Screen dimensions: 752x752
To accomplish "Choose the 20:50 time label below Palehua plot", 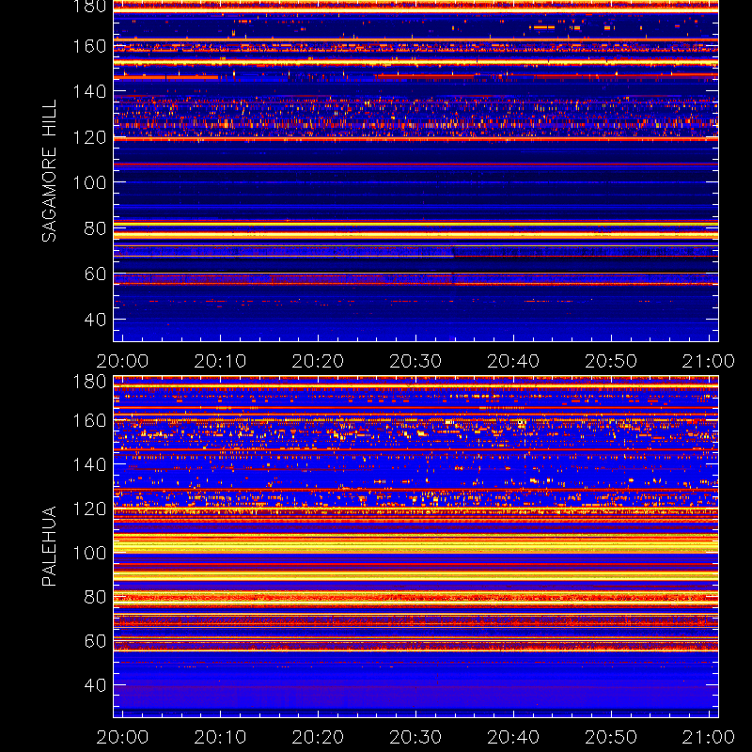I will pyautogui.click(x=611, y=737).
